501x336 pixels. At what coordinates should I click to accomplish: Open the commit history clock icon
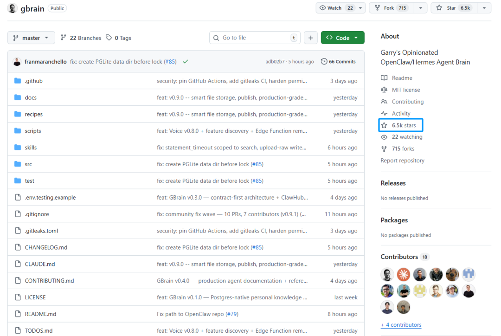coord(324,62)
